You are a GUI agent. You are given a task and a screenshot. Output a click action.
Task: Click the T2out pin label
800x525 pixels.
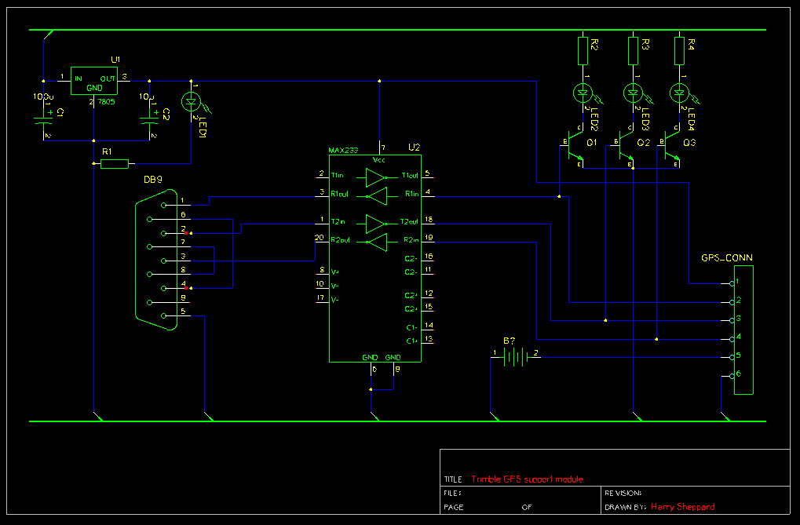click(409, 221)
